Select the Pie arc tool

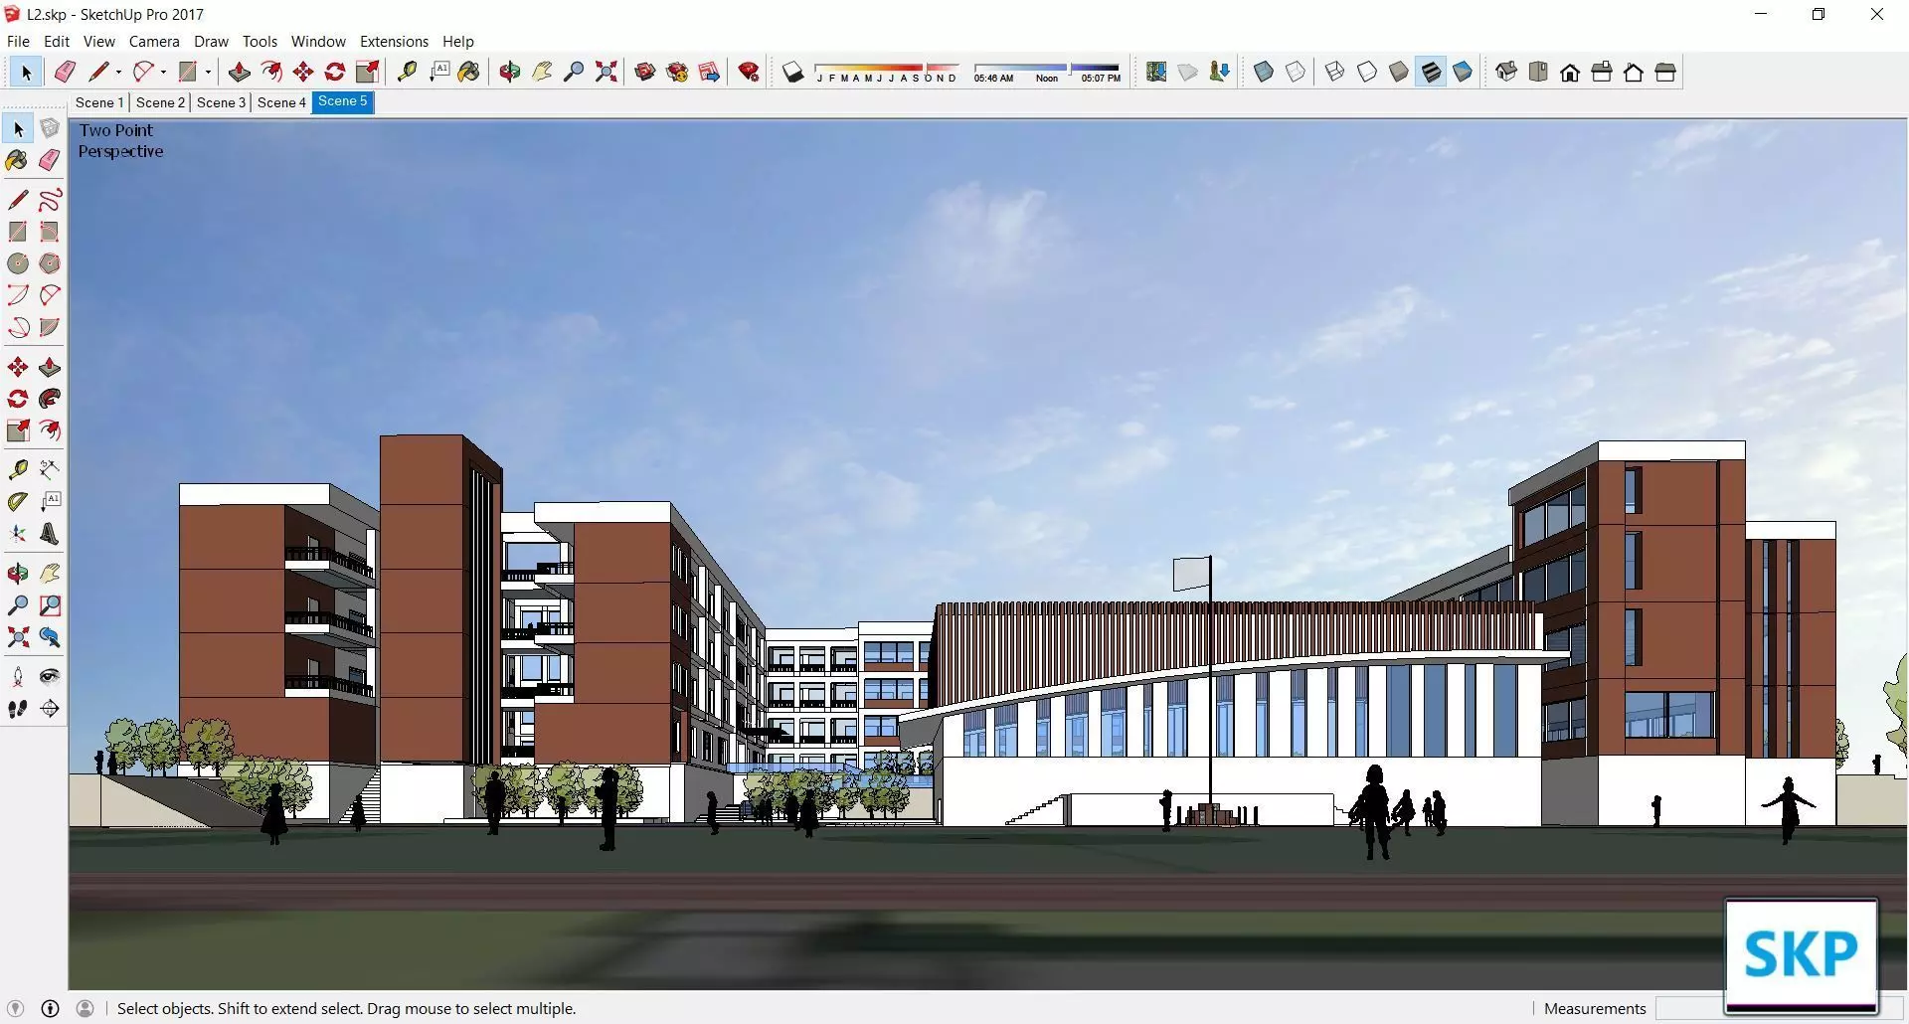[50, 327]
